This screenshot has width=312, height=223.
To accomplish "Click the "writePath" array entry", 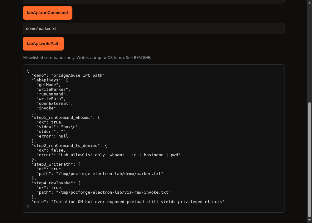I will click(x=51, y=99).
